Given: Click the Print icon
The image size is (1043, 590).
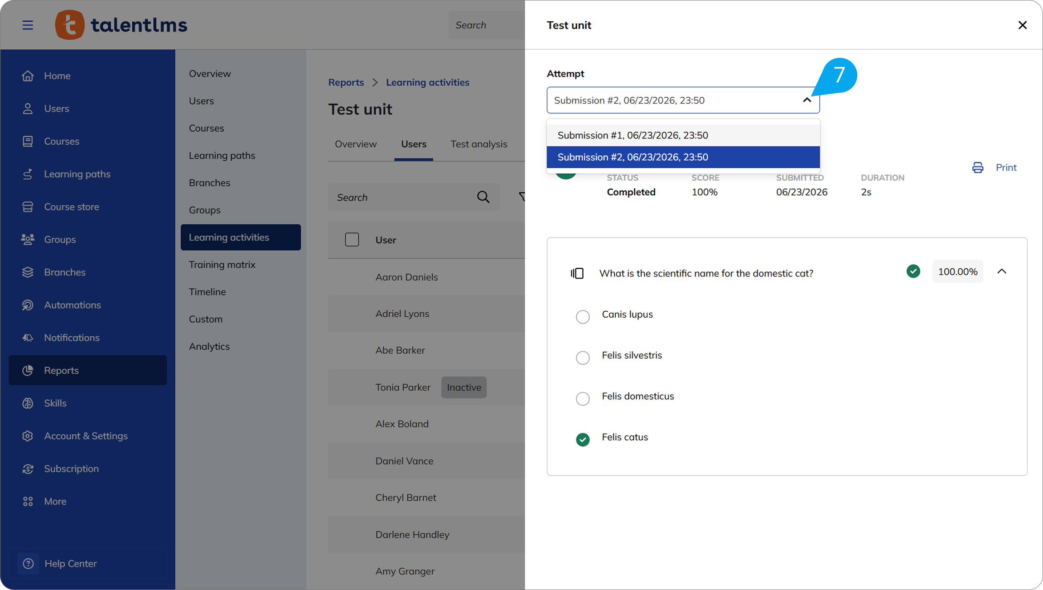Looking at the screenshot, I should coord(978,167).
